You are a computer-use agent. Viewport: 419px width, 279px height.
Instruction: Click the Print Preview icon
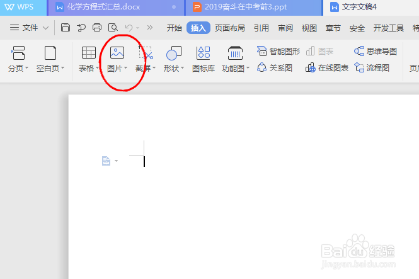113,28
